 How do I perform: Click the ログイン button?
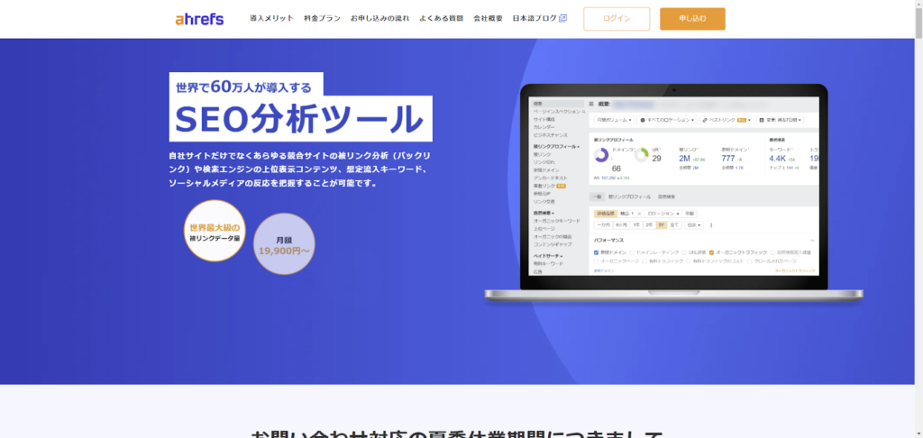pyautogui.click(x=617, y=19)
